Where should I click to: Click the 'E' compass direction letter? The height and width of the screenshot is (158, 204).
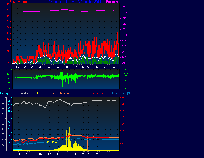125,84
